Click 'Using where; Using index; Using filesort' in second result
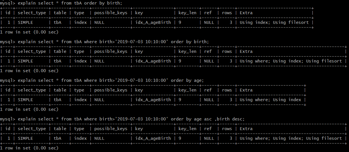This screenshot has height=152, width=349. (291, 61)
